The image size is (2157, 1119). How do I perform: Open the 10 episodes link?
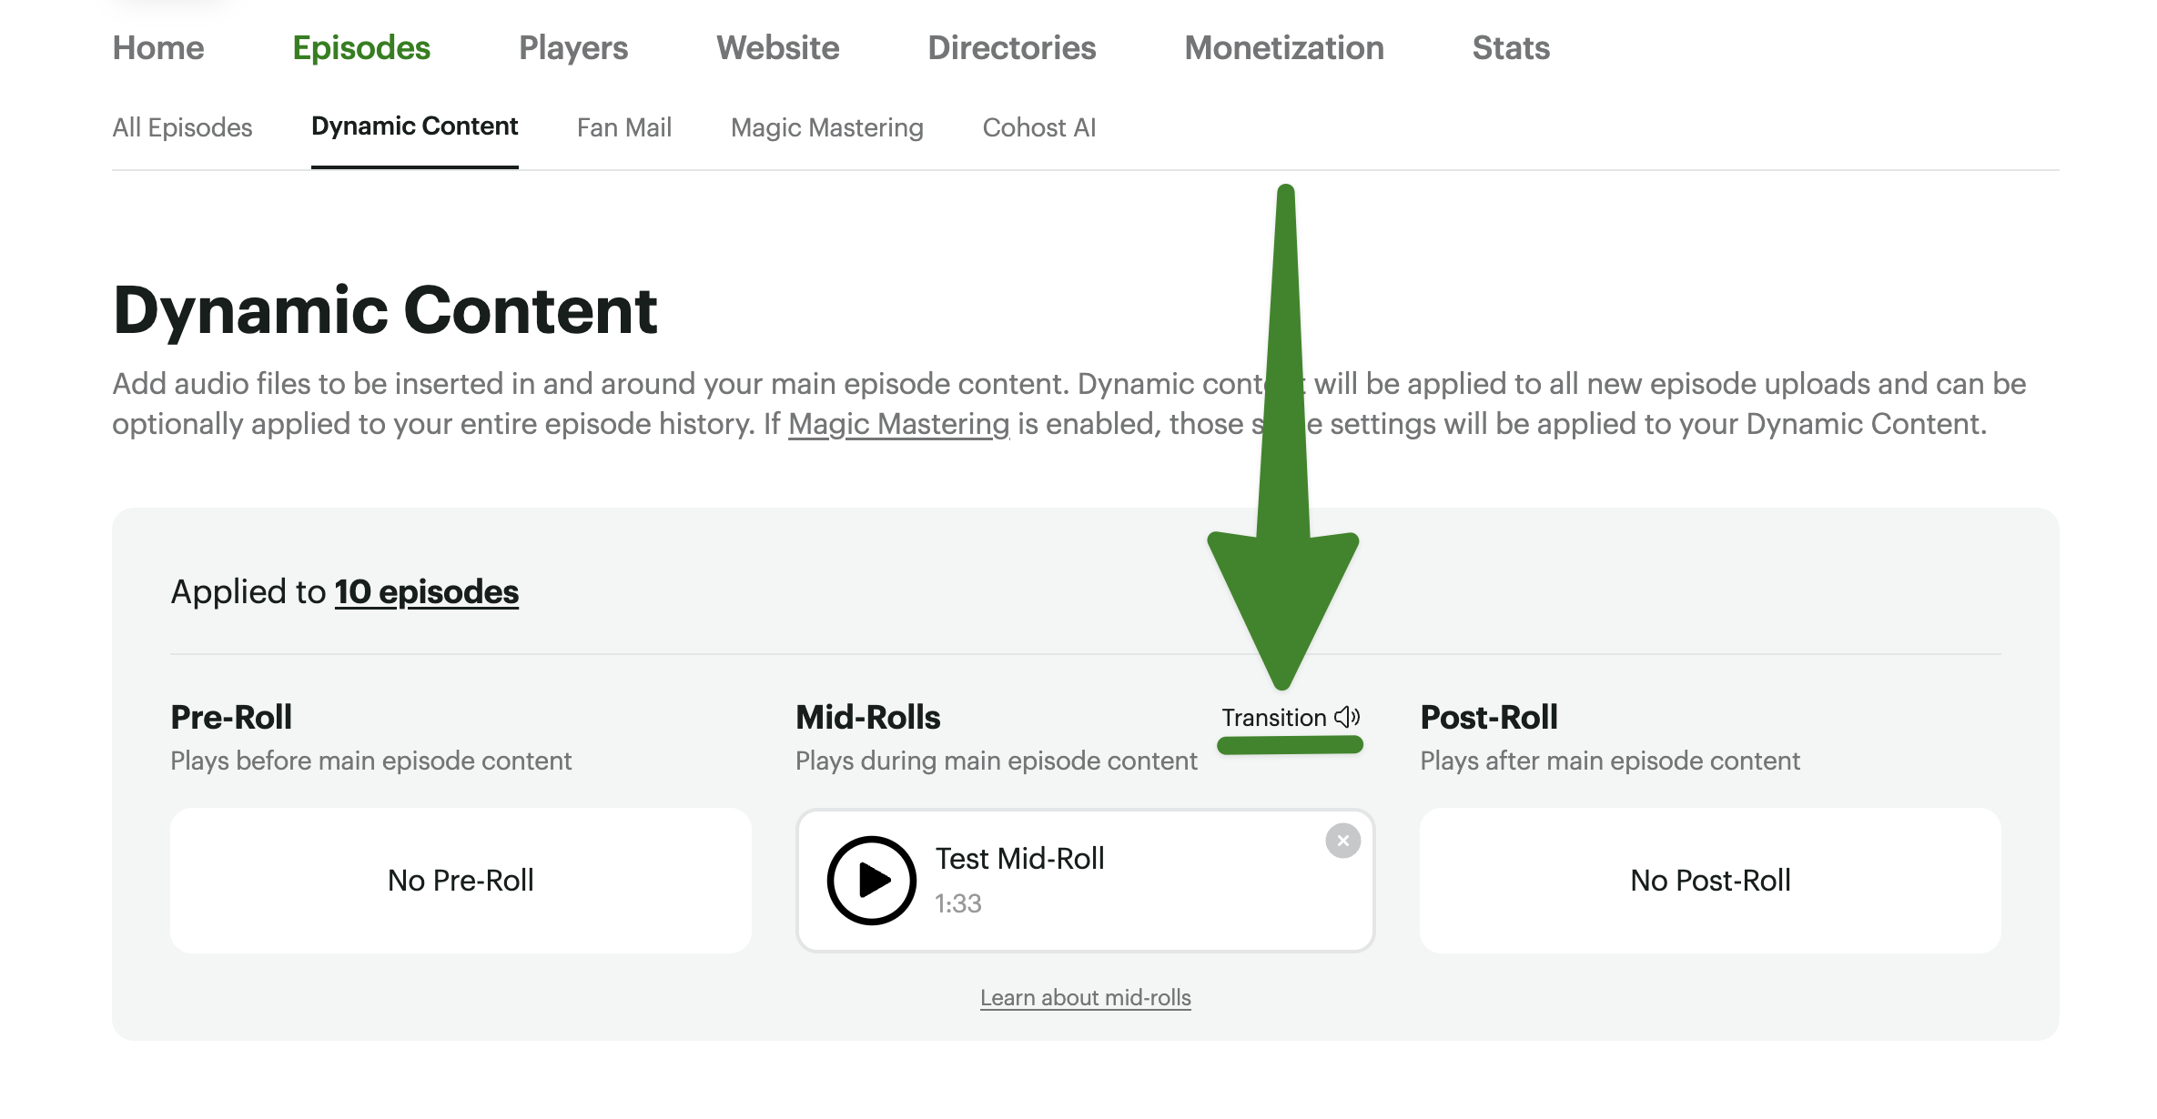point(426,592)
